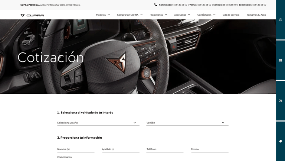Open the Propietarios menu

[158, 15]
